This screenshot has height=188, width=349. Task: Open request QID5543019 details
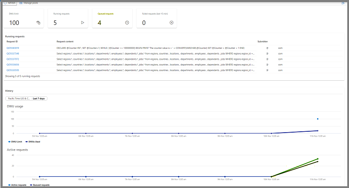13,48
